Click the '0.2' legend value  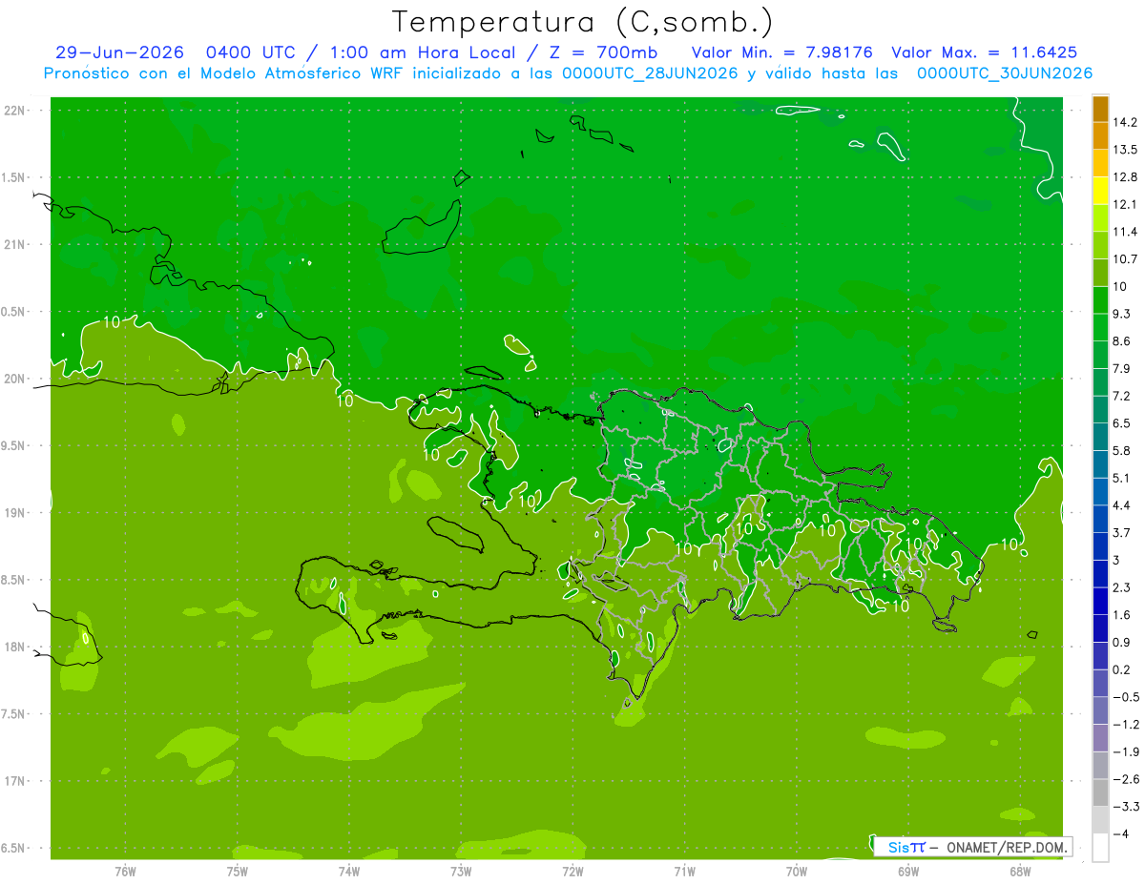1122,669
